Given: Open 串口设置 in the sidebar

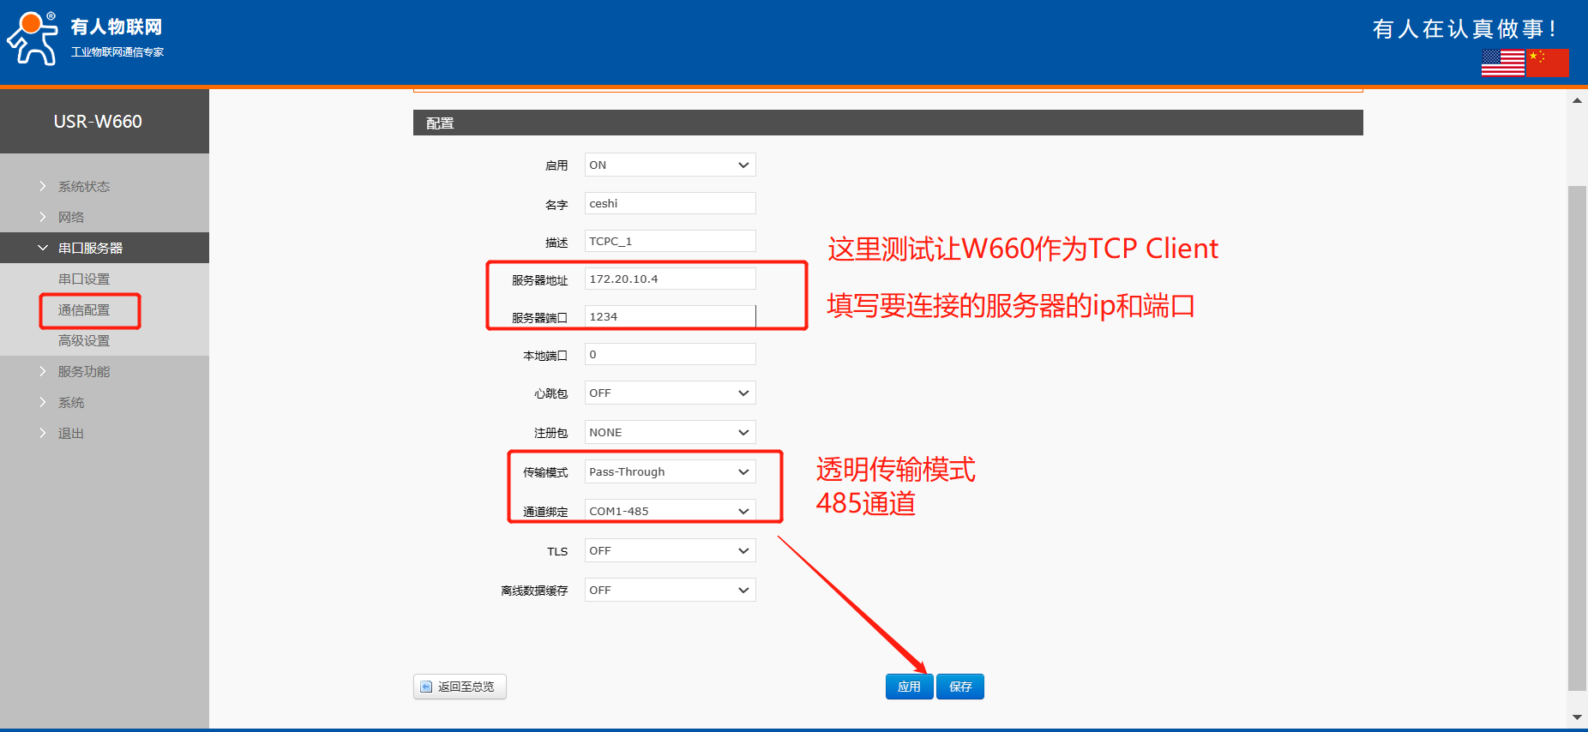Looking at the screenshot, I should [x=84, y=279].
